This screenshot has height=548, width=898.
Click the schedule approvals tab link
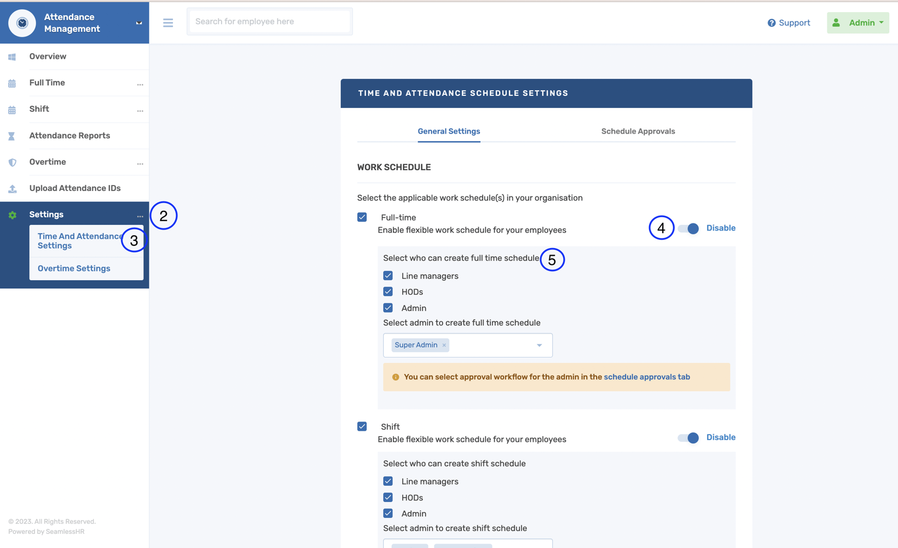tap(646, 377)
